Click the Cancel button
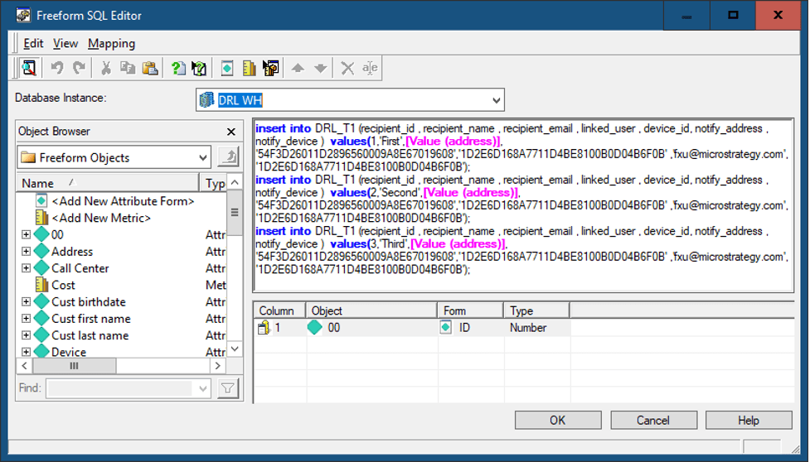 pos(652,421)
